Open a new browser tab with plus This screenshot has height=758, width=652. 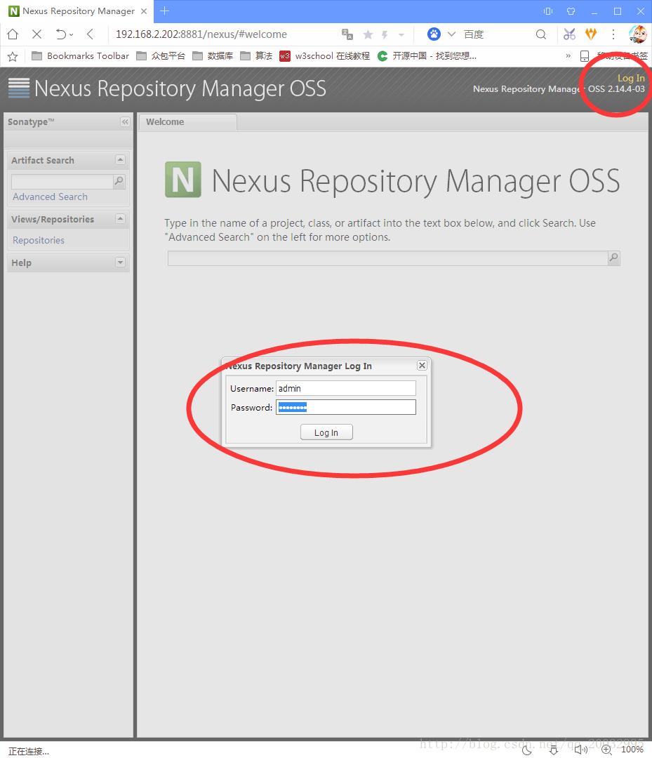[x=165, y=11]
